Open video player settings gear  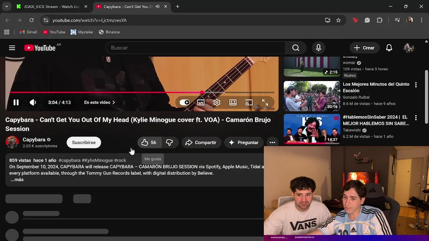(217, 102)
